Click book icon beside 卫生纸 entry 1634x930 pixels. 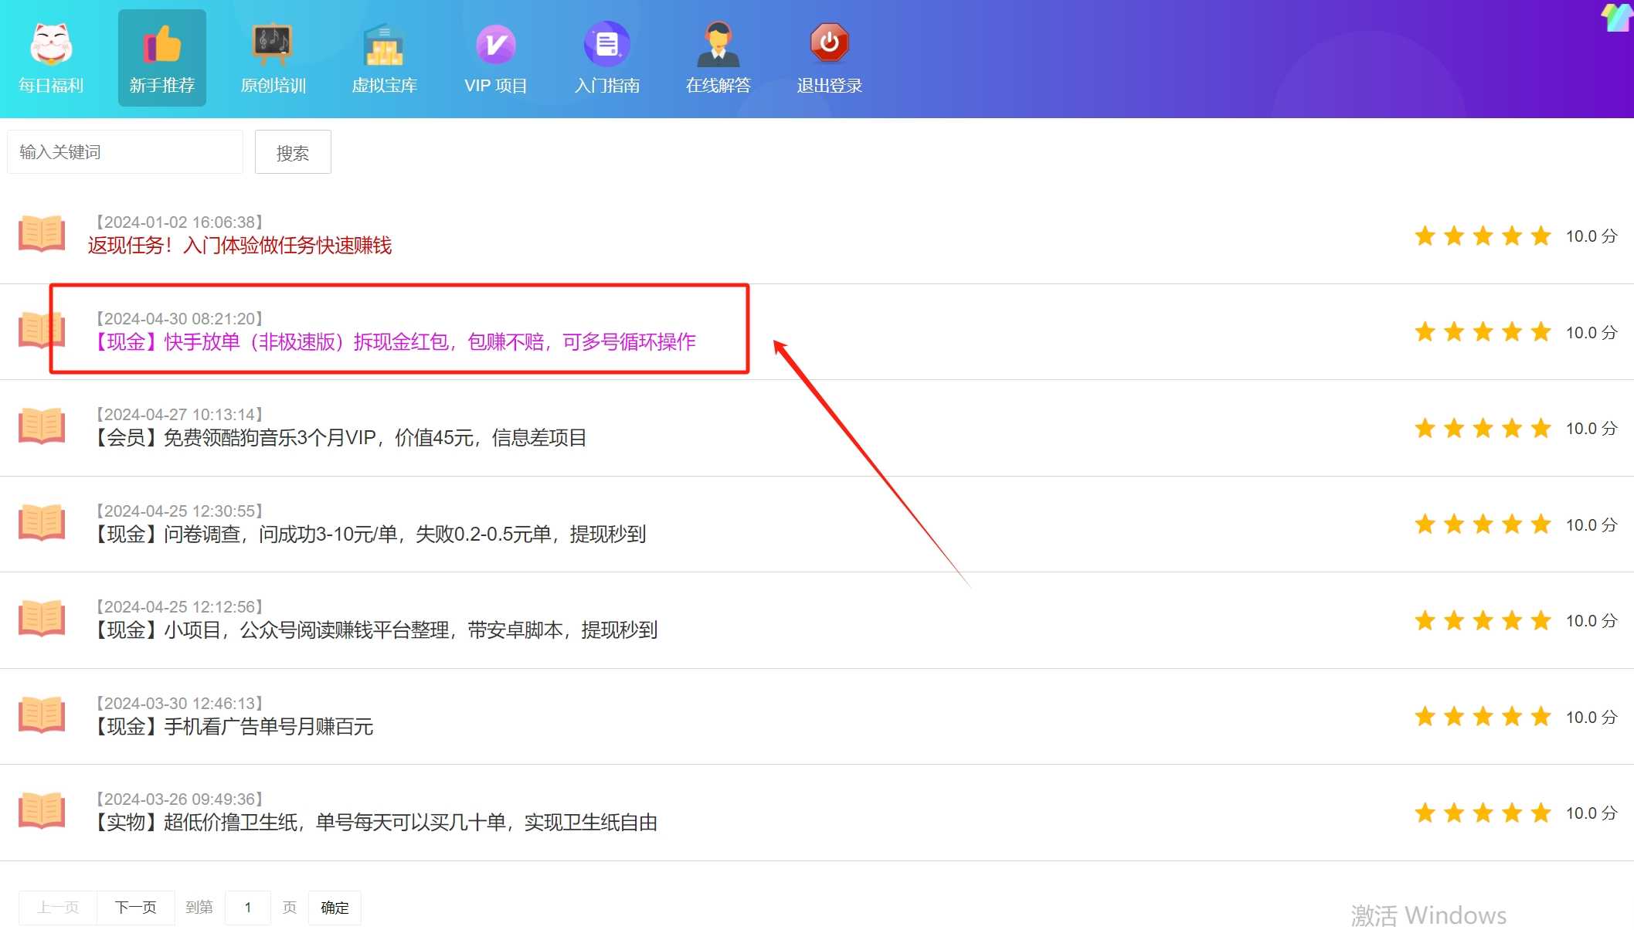pyautogui.click(x=42, y=810)
